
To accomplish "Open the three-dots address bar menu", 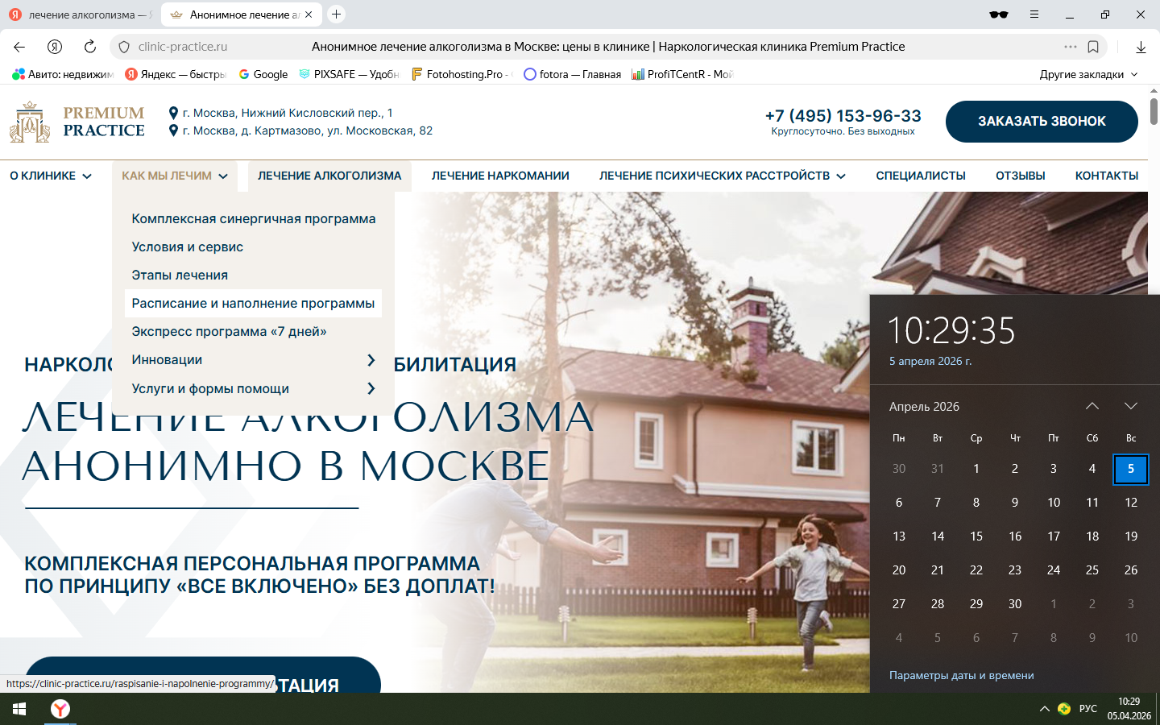I will [1071, 47].
